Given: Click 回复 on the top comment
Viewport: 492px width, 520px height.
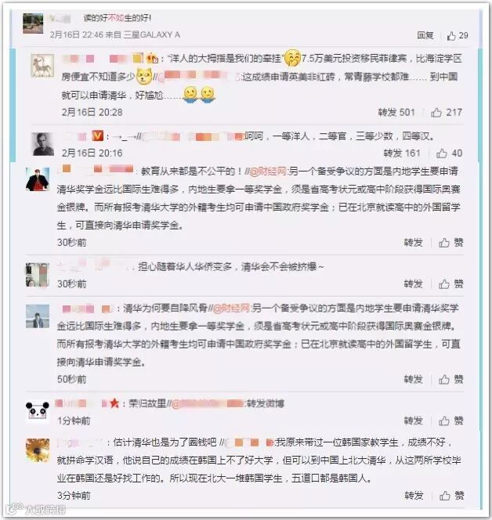Looking at the screenshot, I should 425,35.
